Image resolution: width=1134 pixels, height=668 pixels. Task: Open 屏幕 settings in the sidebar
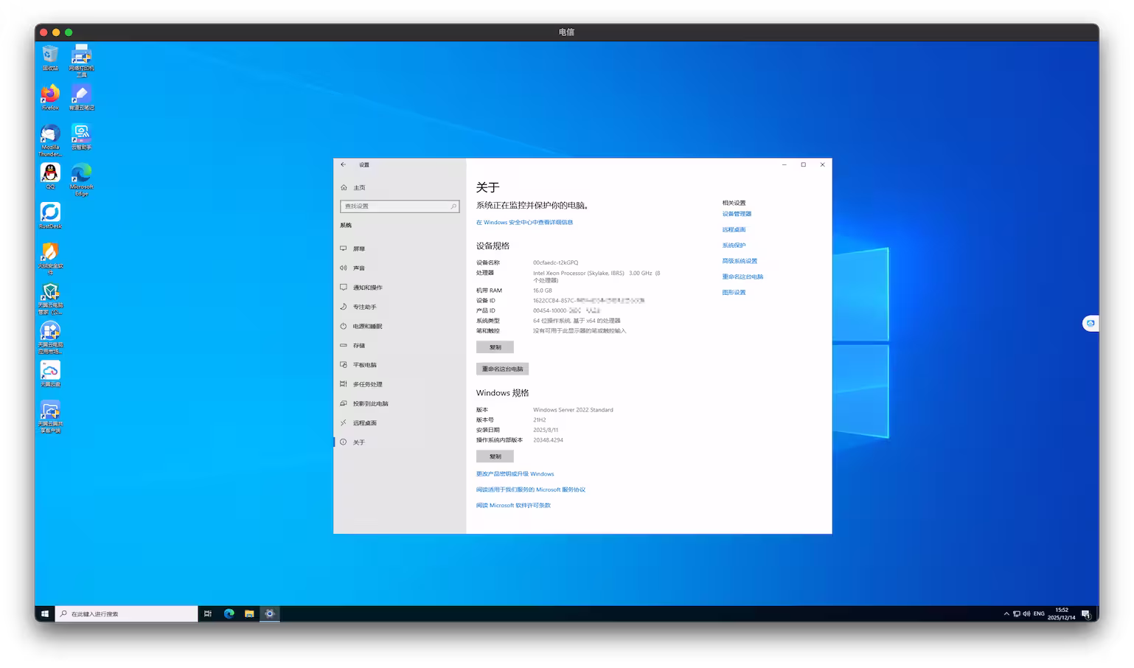click(x=360, y=248)
